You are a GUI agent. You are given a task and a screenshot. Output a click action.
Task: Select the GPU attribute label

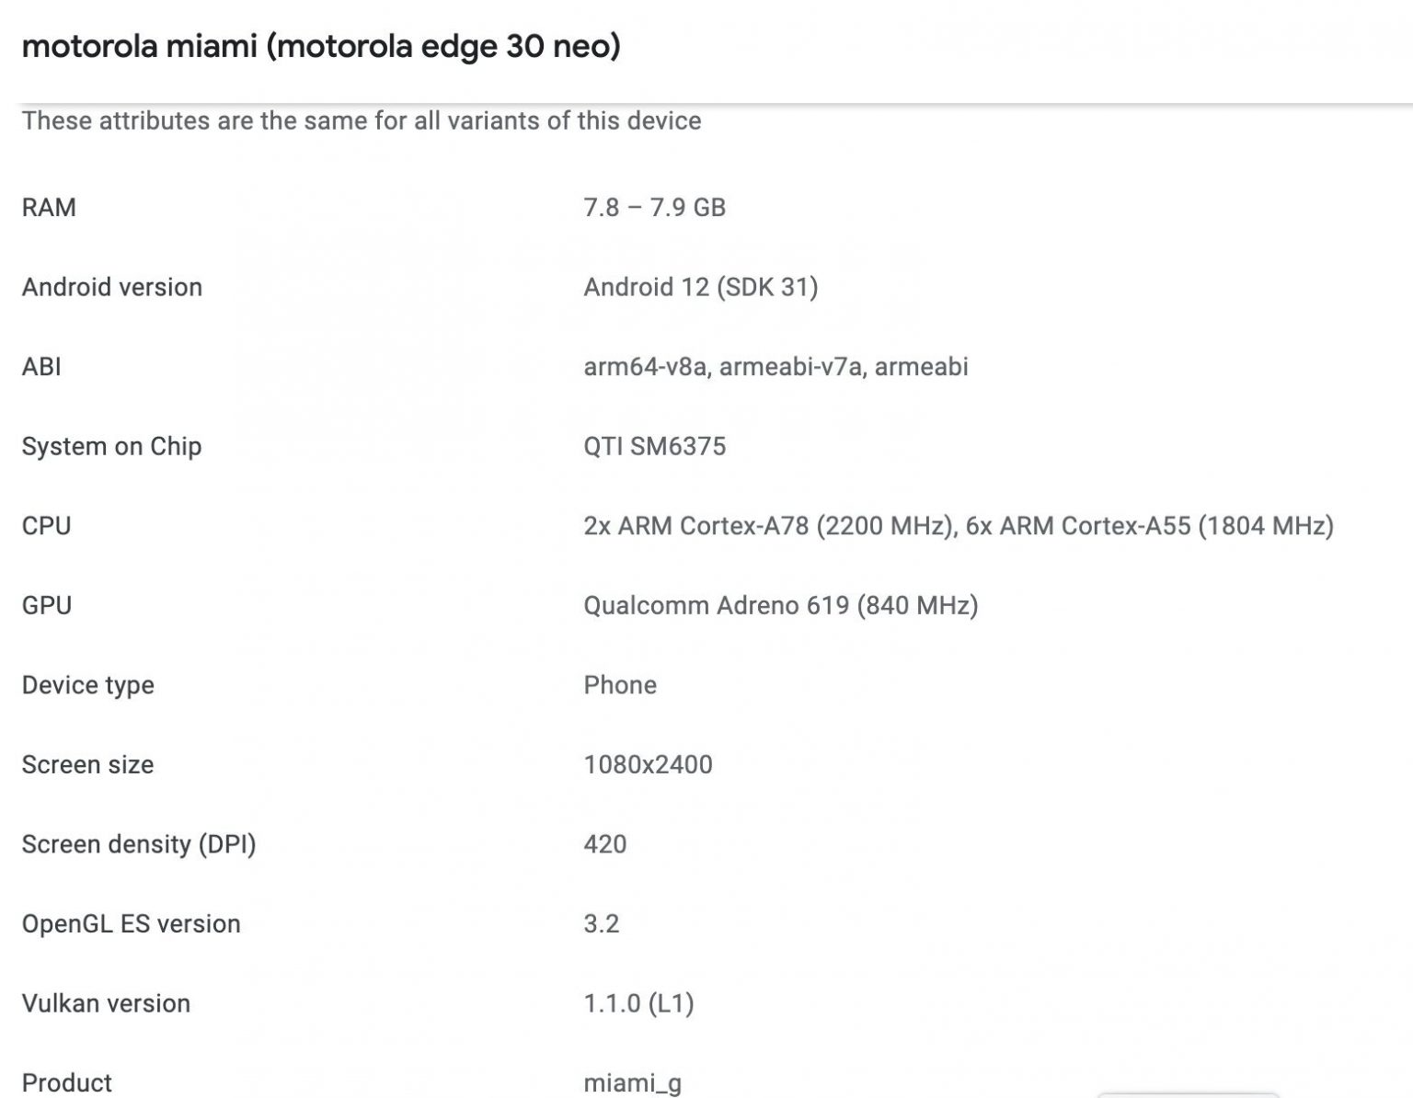tap(47, 605)
